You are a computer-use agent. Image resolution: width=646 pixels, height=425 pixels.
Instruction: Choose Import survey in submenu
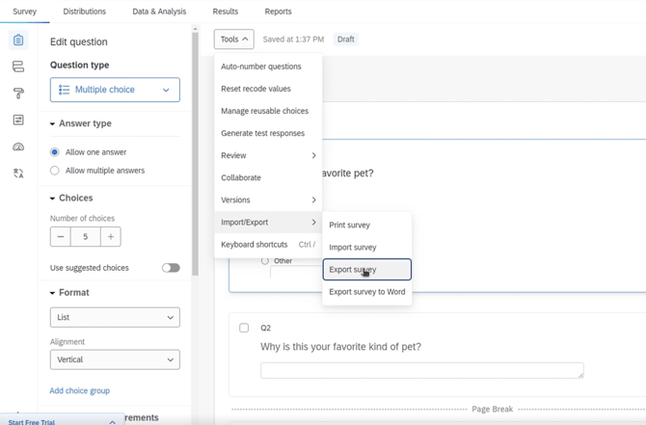pyautogui.click(x=367, y=247)
